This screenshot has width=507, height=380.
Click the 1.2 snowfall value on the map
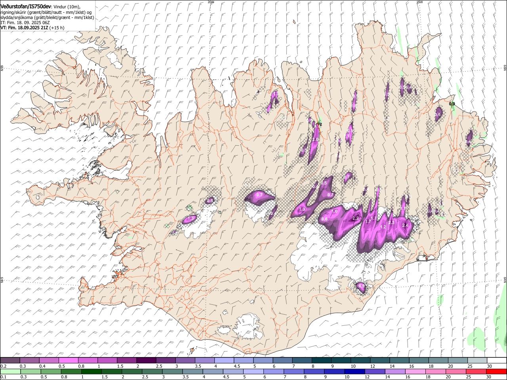[383, 227]
